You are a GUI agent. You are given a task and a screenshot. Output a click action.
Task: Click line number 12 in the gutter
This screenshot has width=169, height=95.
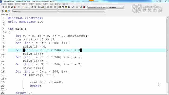[3, 57]
